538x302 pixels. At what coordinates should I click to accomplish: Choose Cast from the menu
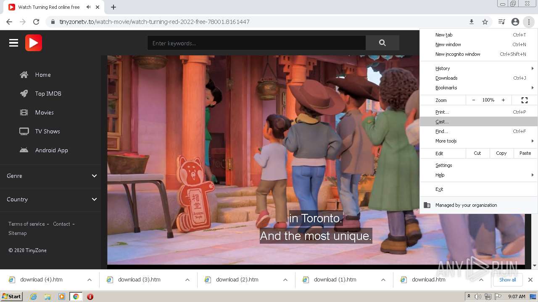click(479, 122)
